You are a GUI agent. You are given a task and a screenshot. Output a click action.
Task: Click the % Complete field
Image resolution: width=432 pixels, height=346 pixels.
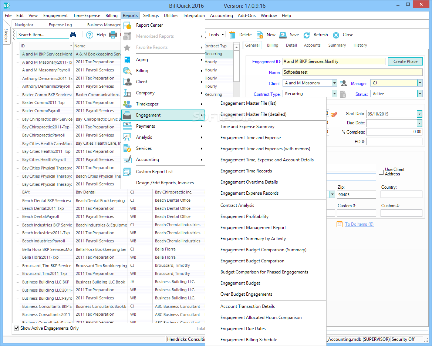point(394,132)
